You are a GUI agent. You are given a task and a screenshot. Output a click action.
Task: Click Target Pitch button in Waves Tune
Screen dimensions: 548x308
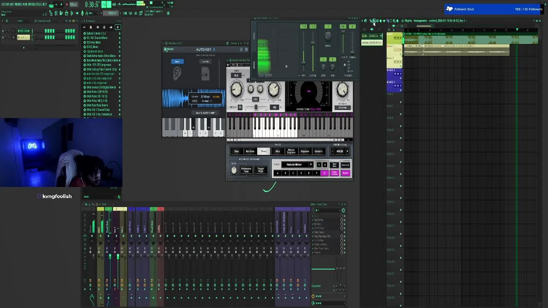point(260,170)
